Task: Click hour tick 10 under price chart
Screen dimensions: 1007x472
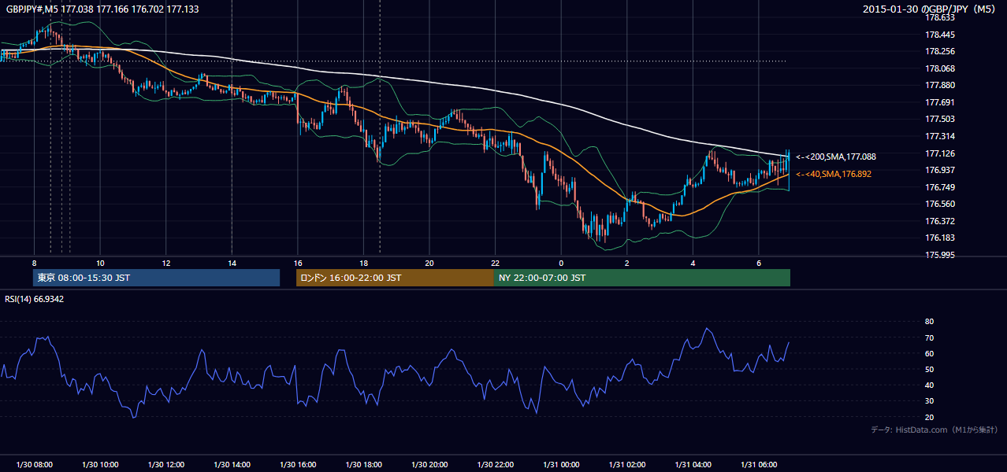Action: click(100, 263)
